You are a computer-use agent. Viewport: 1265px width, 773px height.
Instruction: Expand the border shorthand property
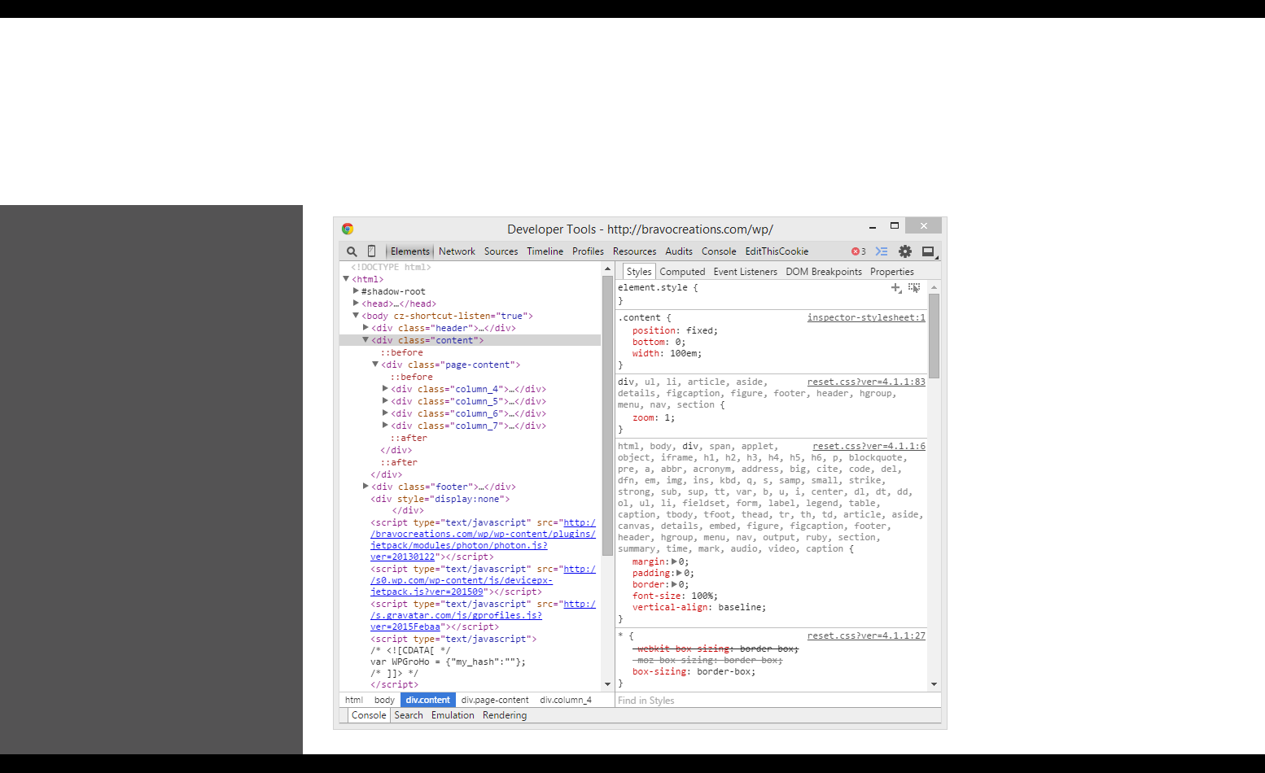coord(674,584)
